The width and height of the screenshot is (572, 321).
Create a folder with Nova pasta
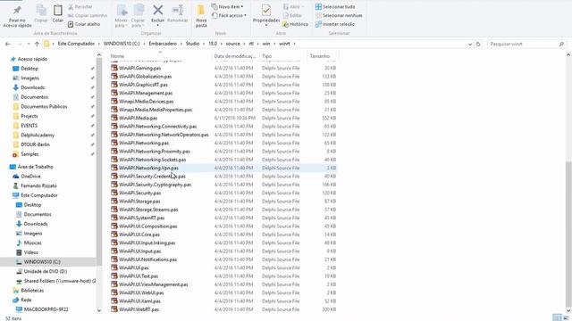tap(201, 16)
